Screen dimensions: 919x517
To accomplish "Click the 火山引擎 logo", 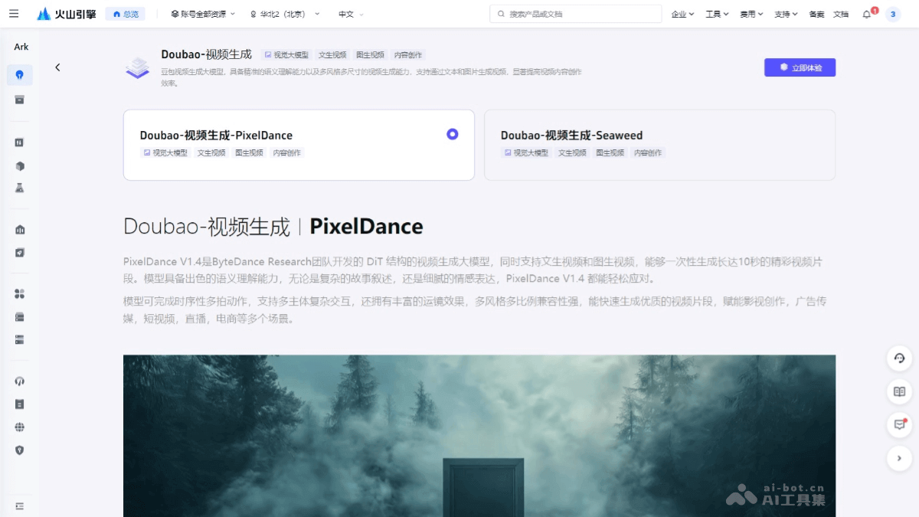I will coord(66,13).
